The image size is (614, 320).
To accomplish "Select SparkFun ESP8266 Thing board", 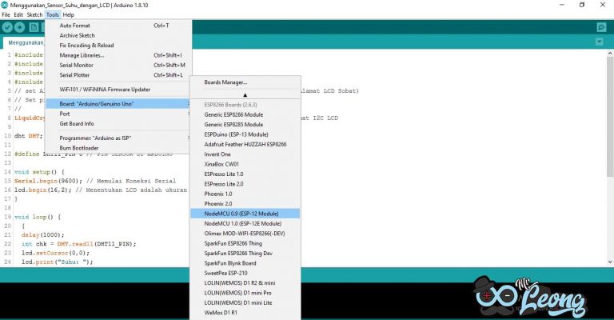I will (245, 243).
